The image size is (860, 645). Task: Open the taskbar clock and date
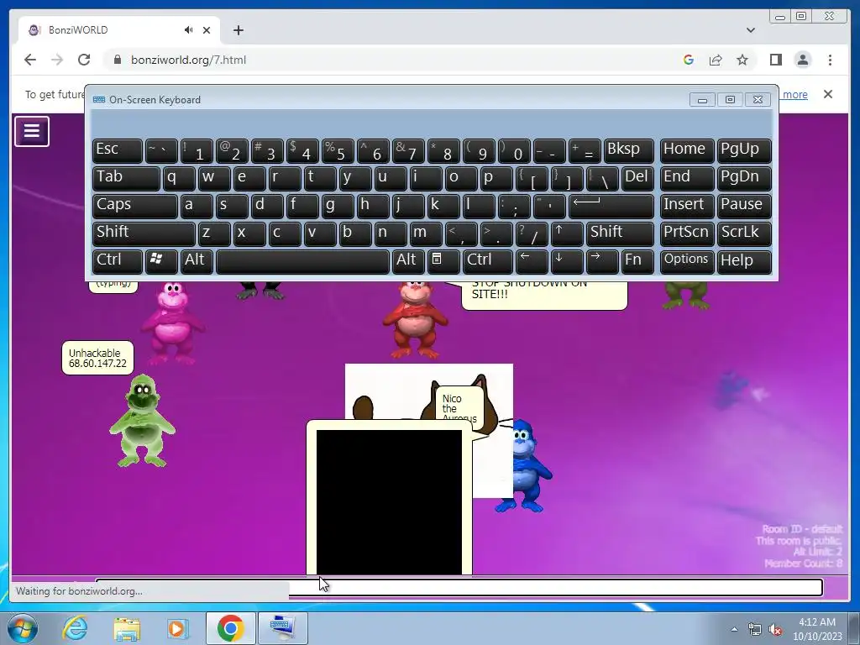[817, 629]
